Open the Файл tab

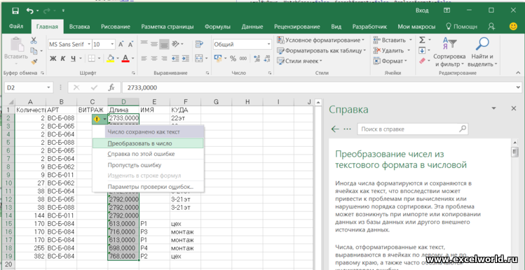[16, 27]
